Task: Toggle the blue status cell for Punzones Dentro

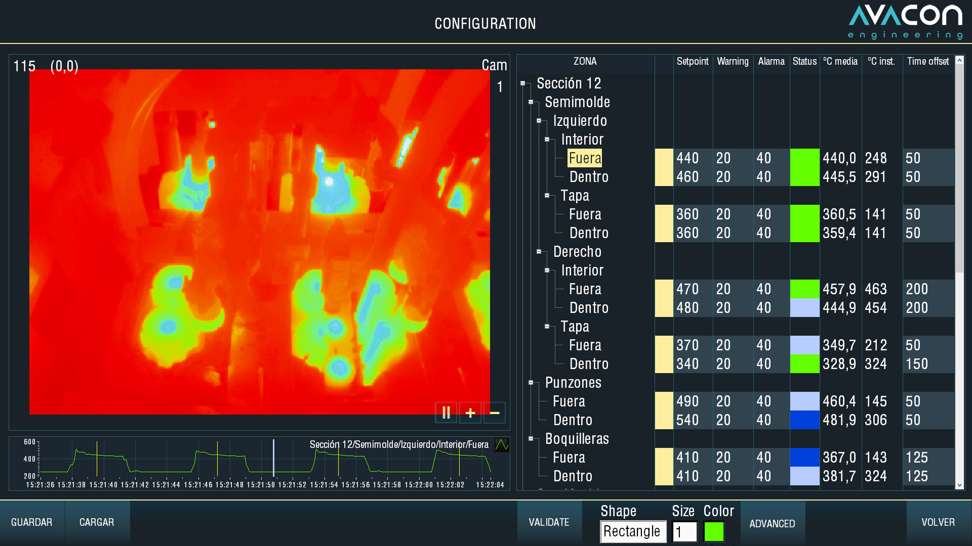Action: coord(804,420)
